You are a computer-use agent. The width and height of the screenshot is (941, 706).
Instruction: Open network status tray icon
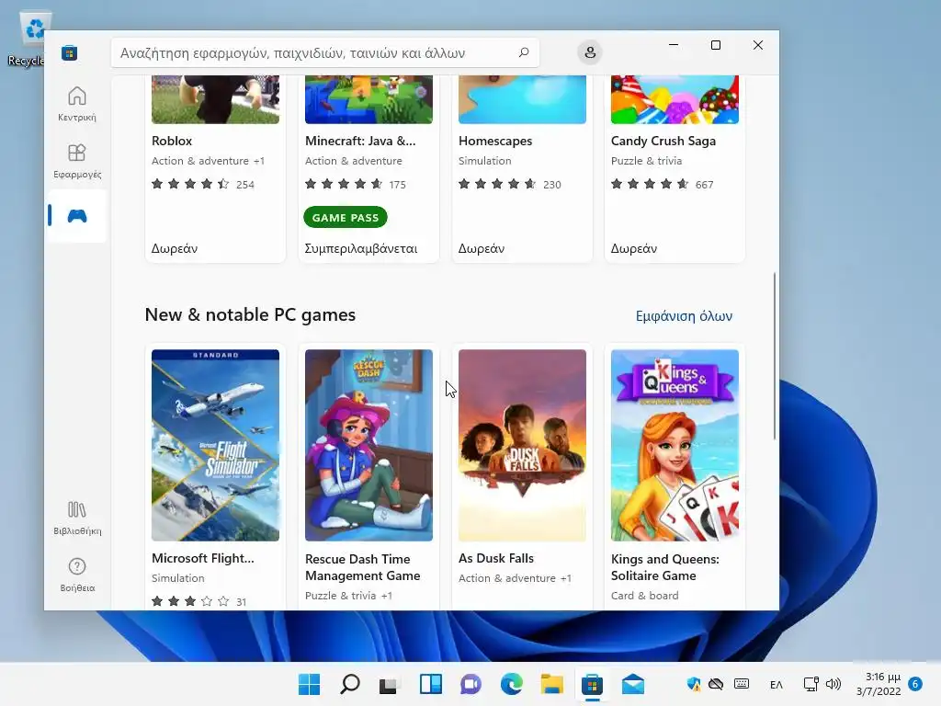(x=811, y=684)
